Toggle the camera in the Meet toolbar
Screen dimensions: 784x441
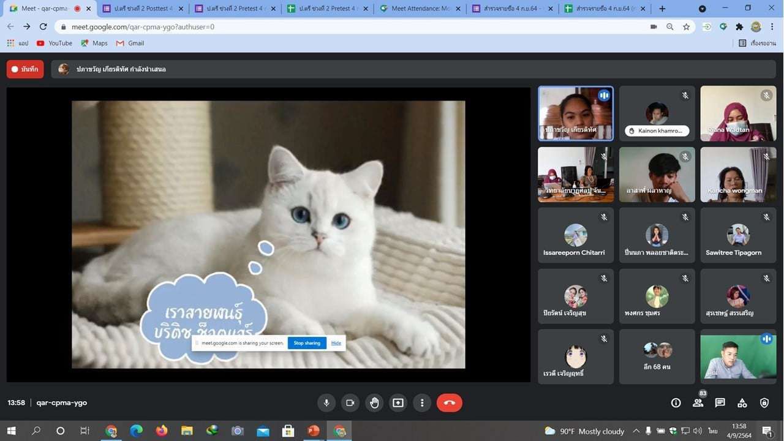pyautogui.click(x=350, y=403)
